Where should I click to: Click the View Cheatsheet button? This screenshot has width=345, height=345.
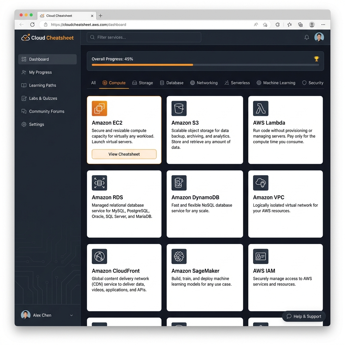[x=124, y=154]
